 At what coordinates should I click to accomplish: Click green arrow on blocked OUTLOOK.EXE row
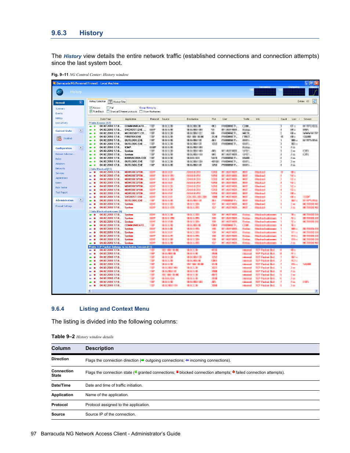click(90, 201)
